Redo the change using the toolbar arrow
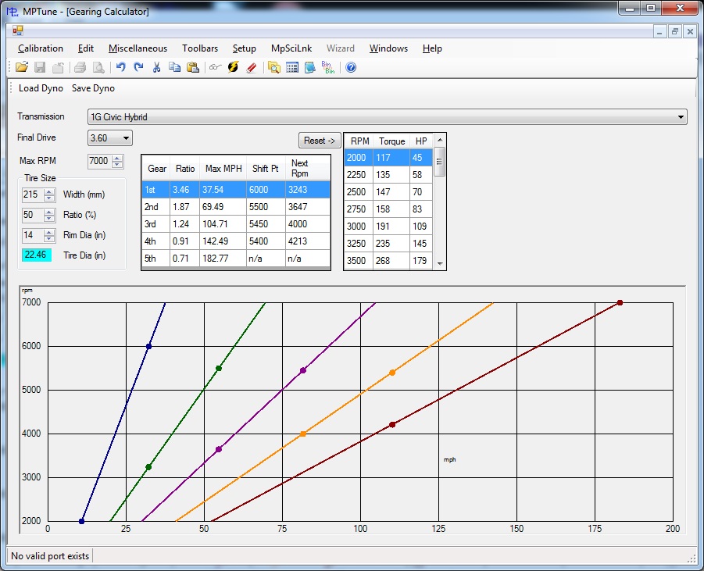704x571 pixels. pos(138,67)
